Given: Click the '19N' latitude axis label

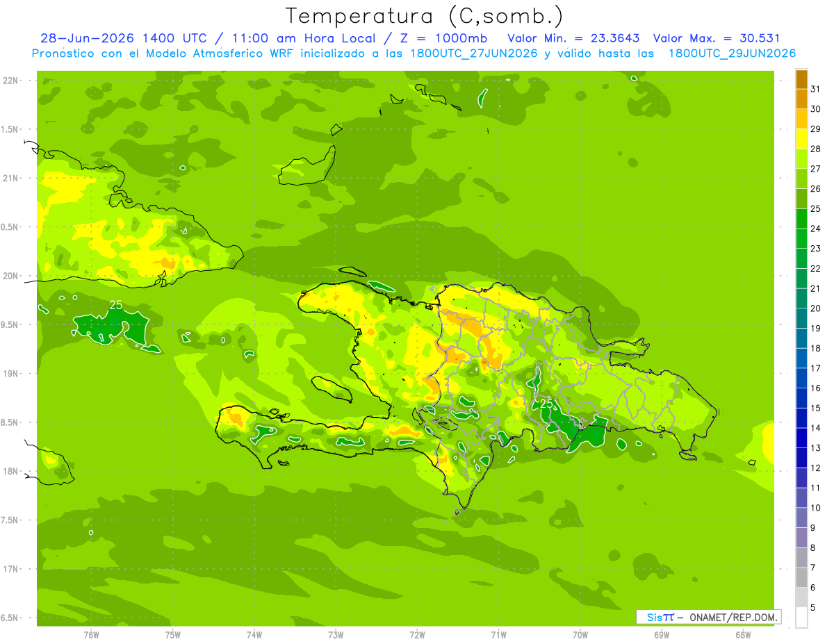Looking at the screenshot, I should [10, 374].
